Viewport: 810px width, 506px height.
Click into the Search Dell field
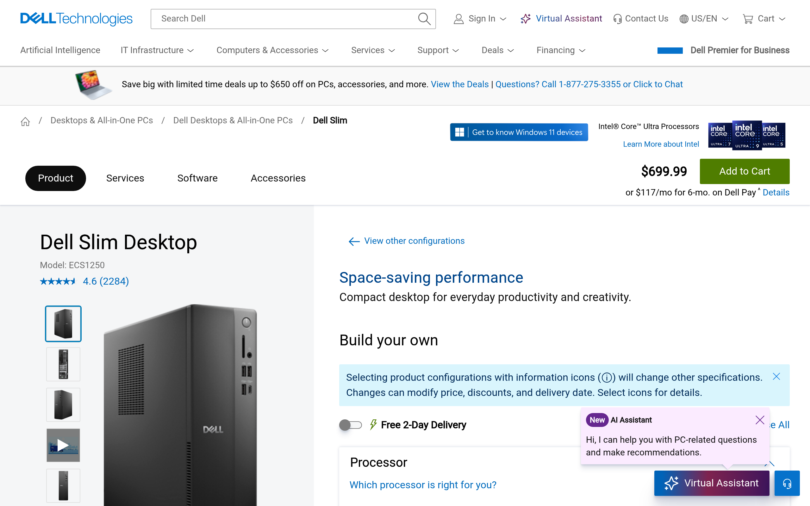284,19
